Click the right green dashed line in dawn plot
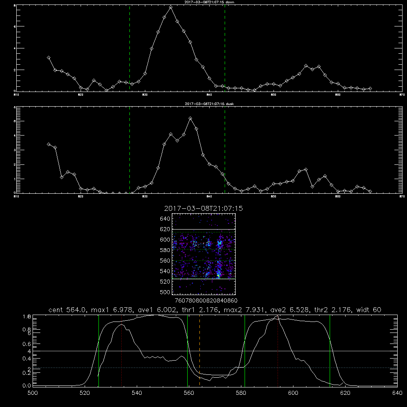The image size is (407, 407). (225, 48)
